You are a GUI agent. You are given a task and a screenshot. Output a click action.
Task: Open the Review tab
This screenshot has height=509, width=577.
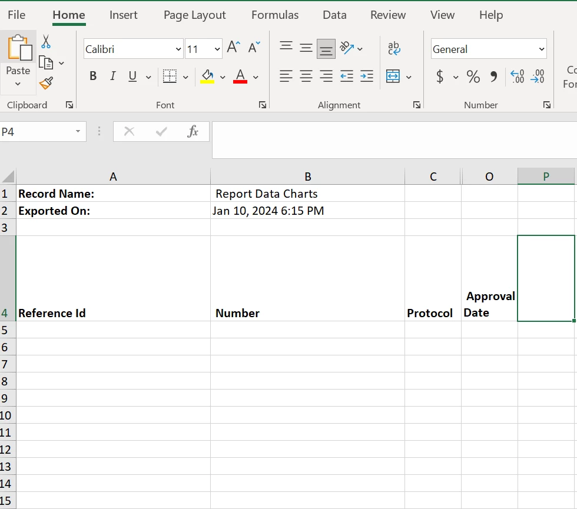click(388, 15)
